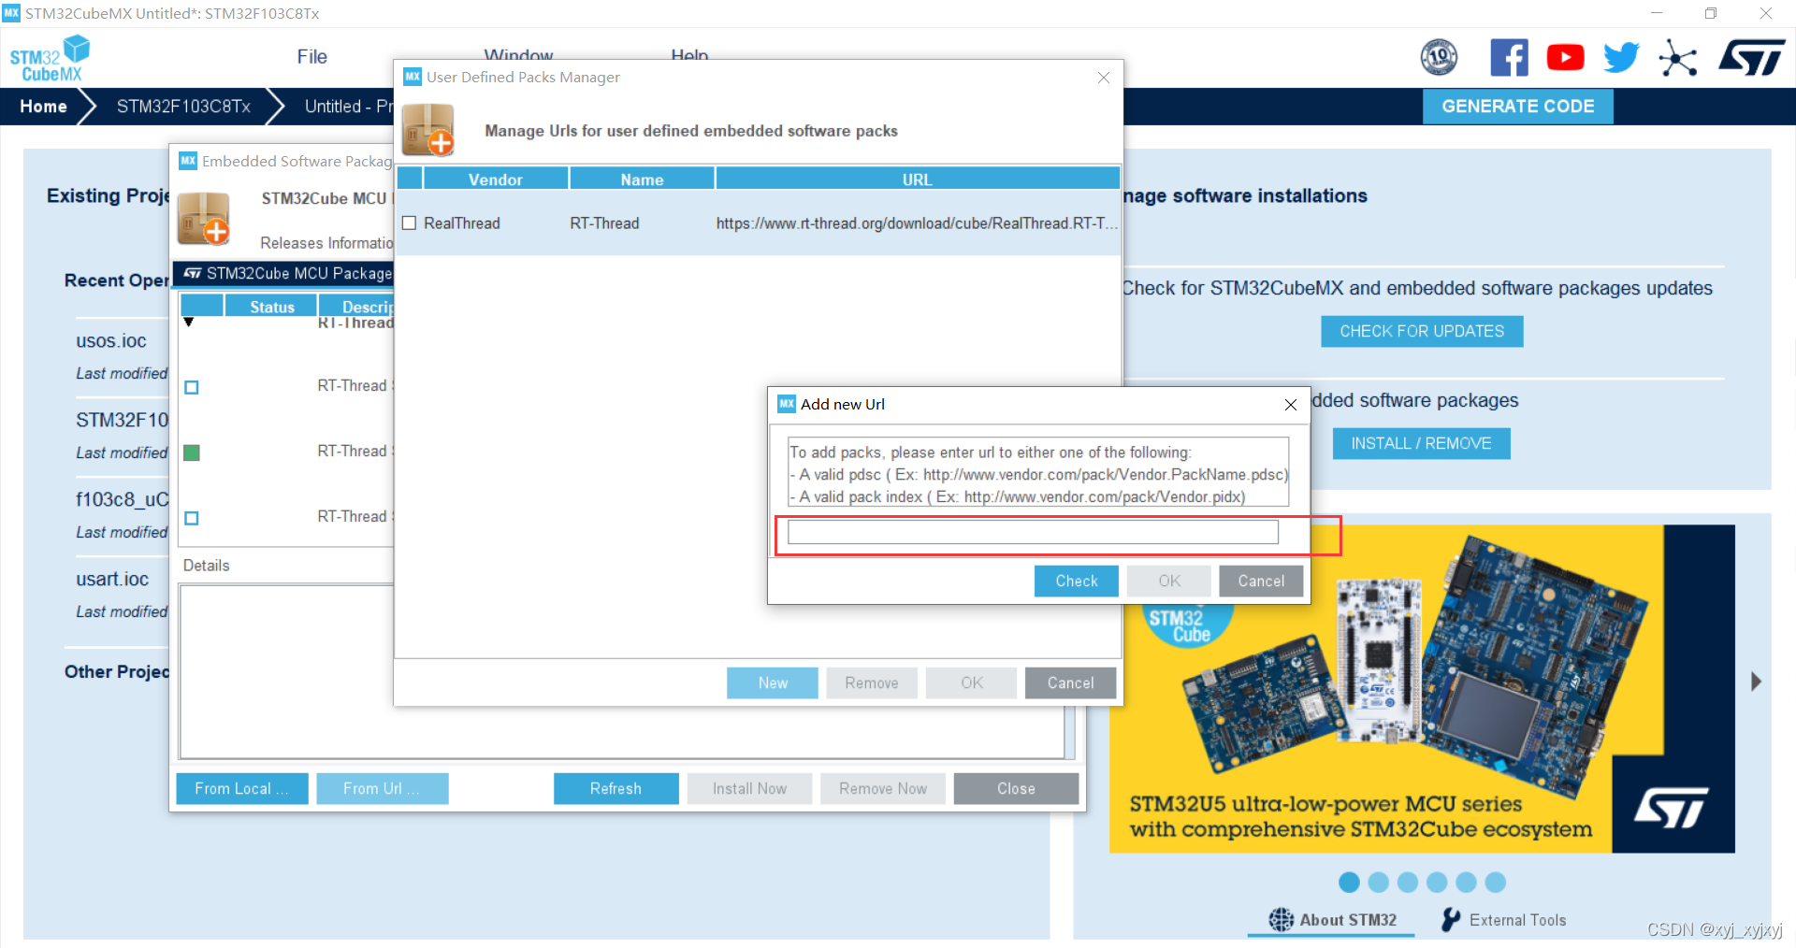
Task: Click the STM32CubeMX logo at top left
Action: (50, 58)
